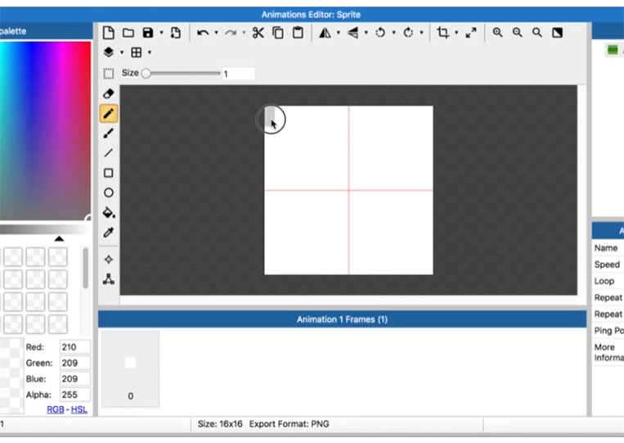
Task: Cut the selection with scissors icon
Action: click(x=258, y=33)
